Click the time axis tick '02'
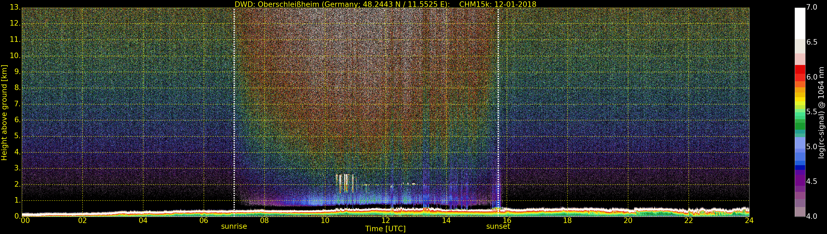Viewport: 827px width, 234px height. 82,220
